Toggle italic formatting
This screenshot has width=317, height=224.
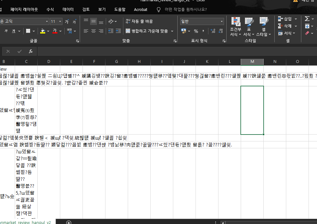point(6,31)
